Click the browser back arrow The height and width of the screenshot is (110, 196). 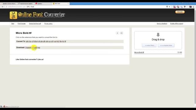click(x=3, y=7)
